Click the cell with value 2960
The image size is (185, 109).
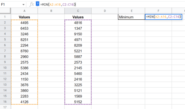pyautogui.click(x=24, y=56)
